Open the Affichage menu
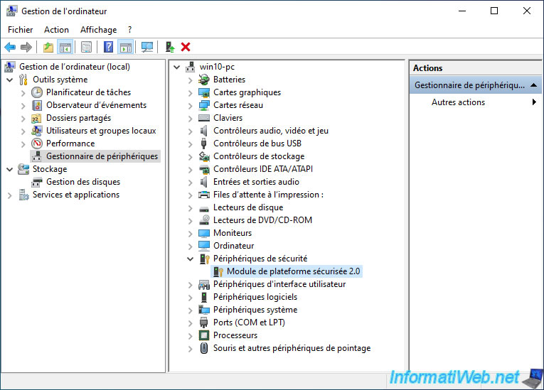Screen dimensions: 544x390 [x=98, y=30]
